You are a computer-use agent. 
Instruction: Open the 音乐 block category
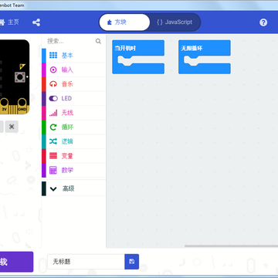(73, 84)
